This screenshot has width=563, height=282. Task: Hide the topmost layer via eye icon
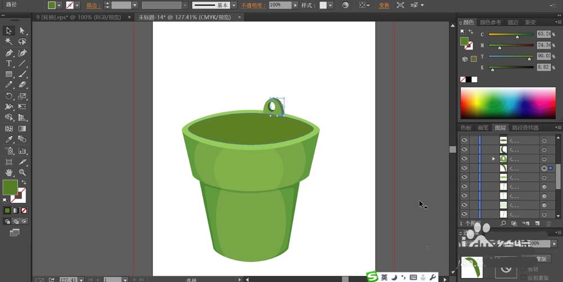[x=464, y=140]
